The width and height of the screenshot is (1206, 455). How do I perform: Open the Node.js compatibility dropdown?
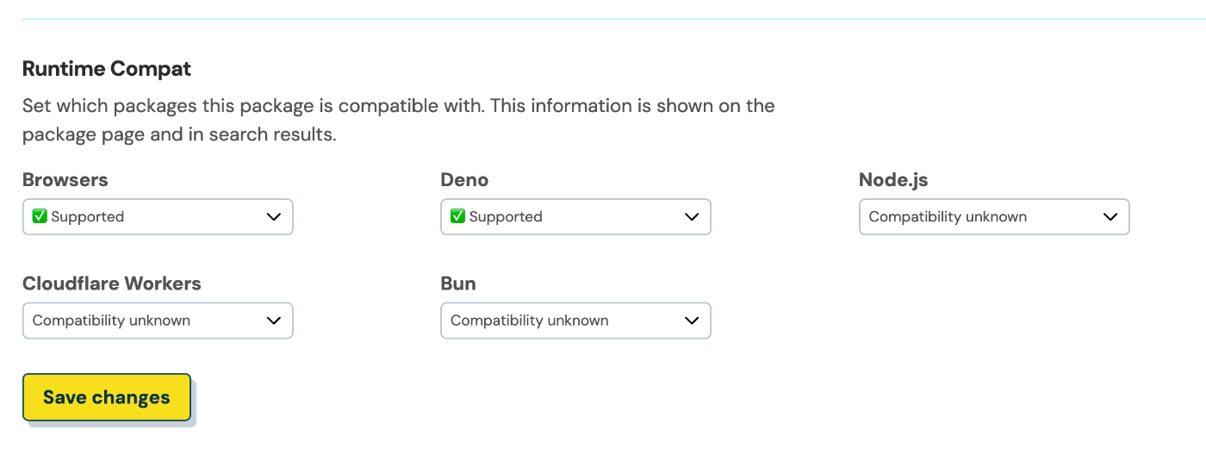pos(994,217)
